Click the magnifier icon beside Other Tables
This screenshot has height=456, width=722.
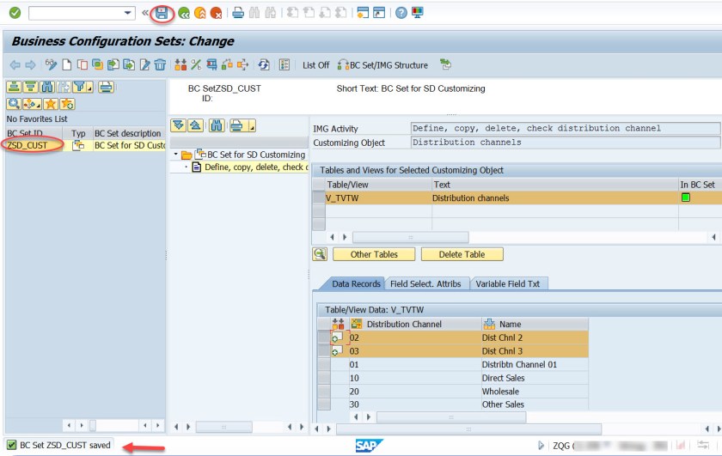click(320, 254)
